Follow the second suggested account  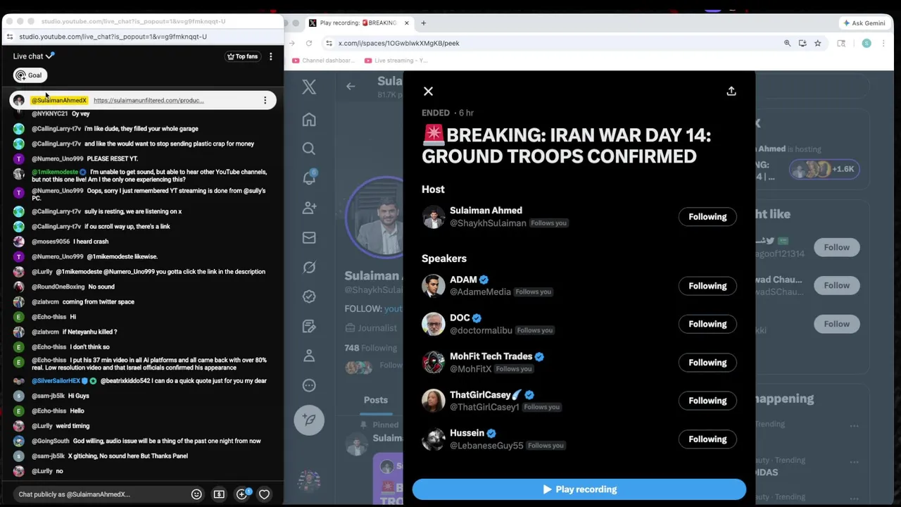click(836, 285)
